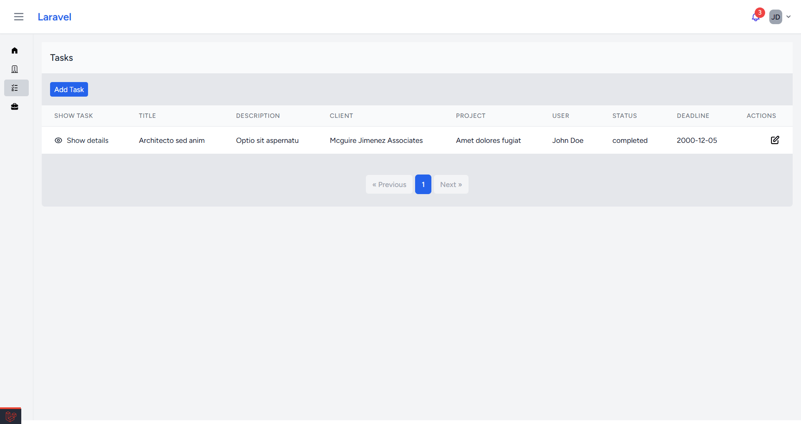Viewport: 801px width, 424px height.
Task: Click the TITLE column header
Action: (147, 116)
